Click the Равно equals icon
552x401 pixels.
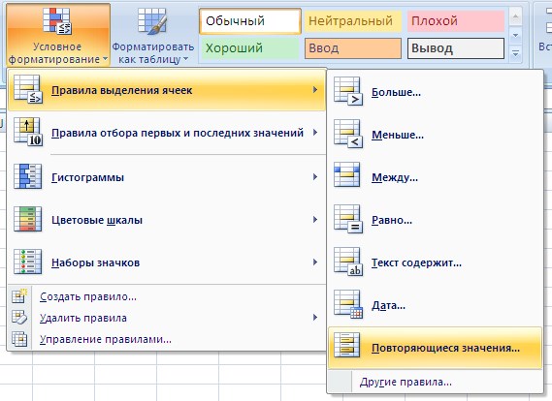(348, 219)
